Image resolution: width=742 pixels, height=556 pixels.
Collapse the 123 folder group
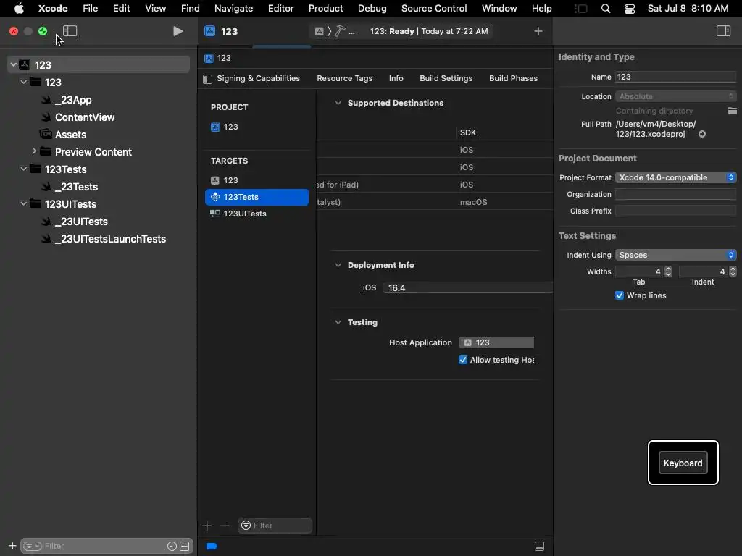click(x=24, y=83)
